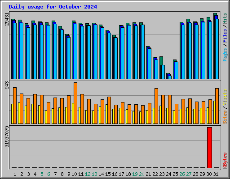Viewport: 230px width, 179px height.
Task: Click the chart title 'Daily usage for October 2024'
Action: [53, 7]
